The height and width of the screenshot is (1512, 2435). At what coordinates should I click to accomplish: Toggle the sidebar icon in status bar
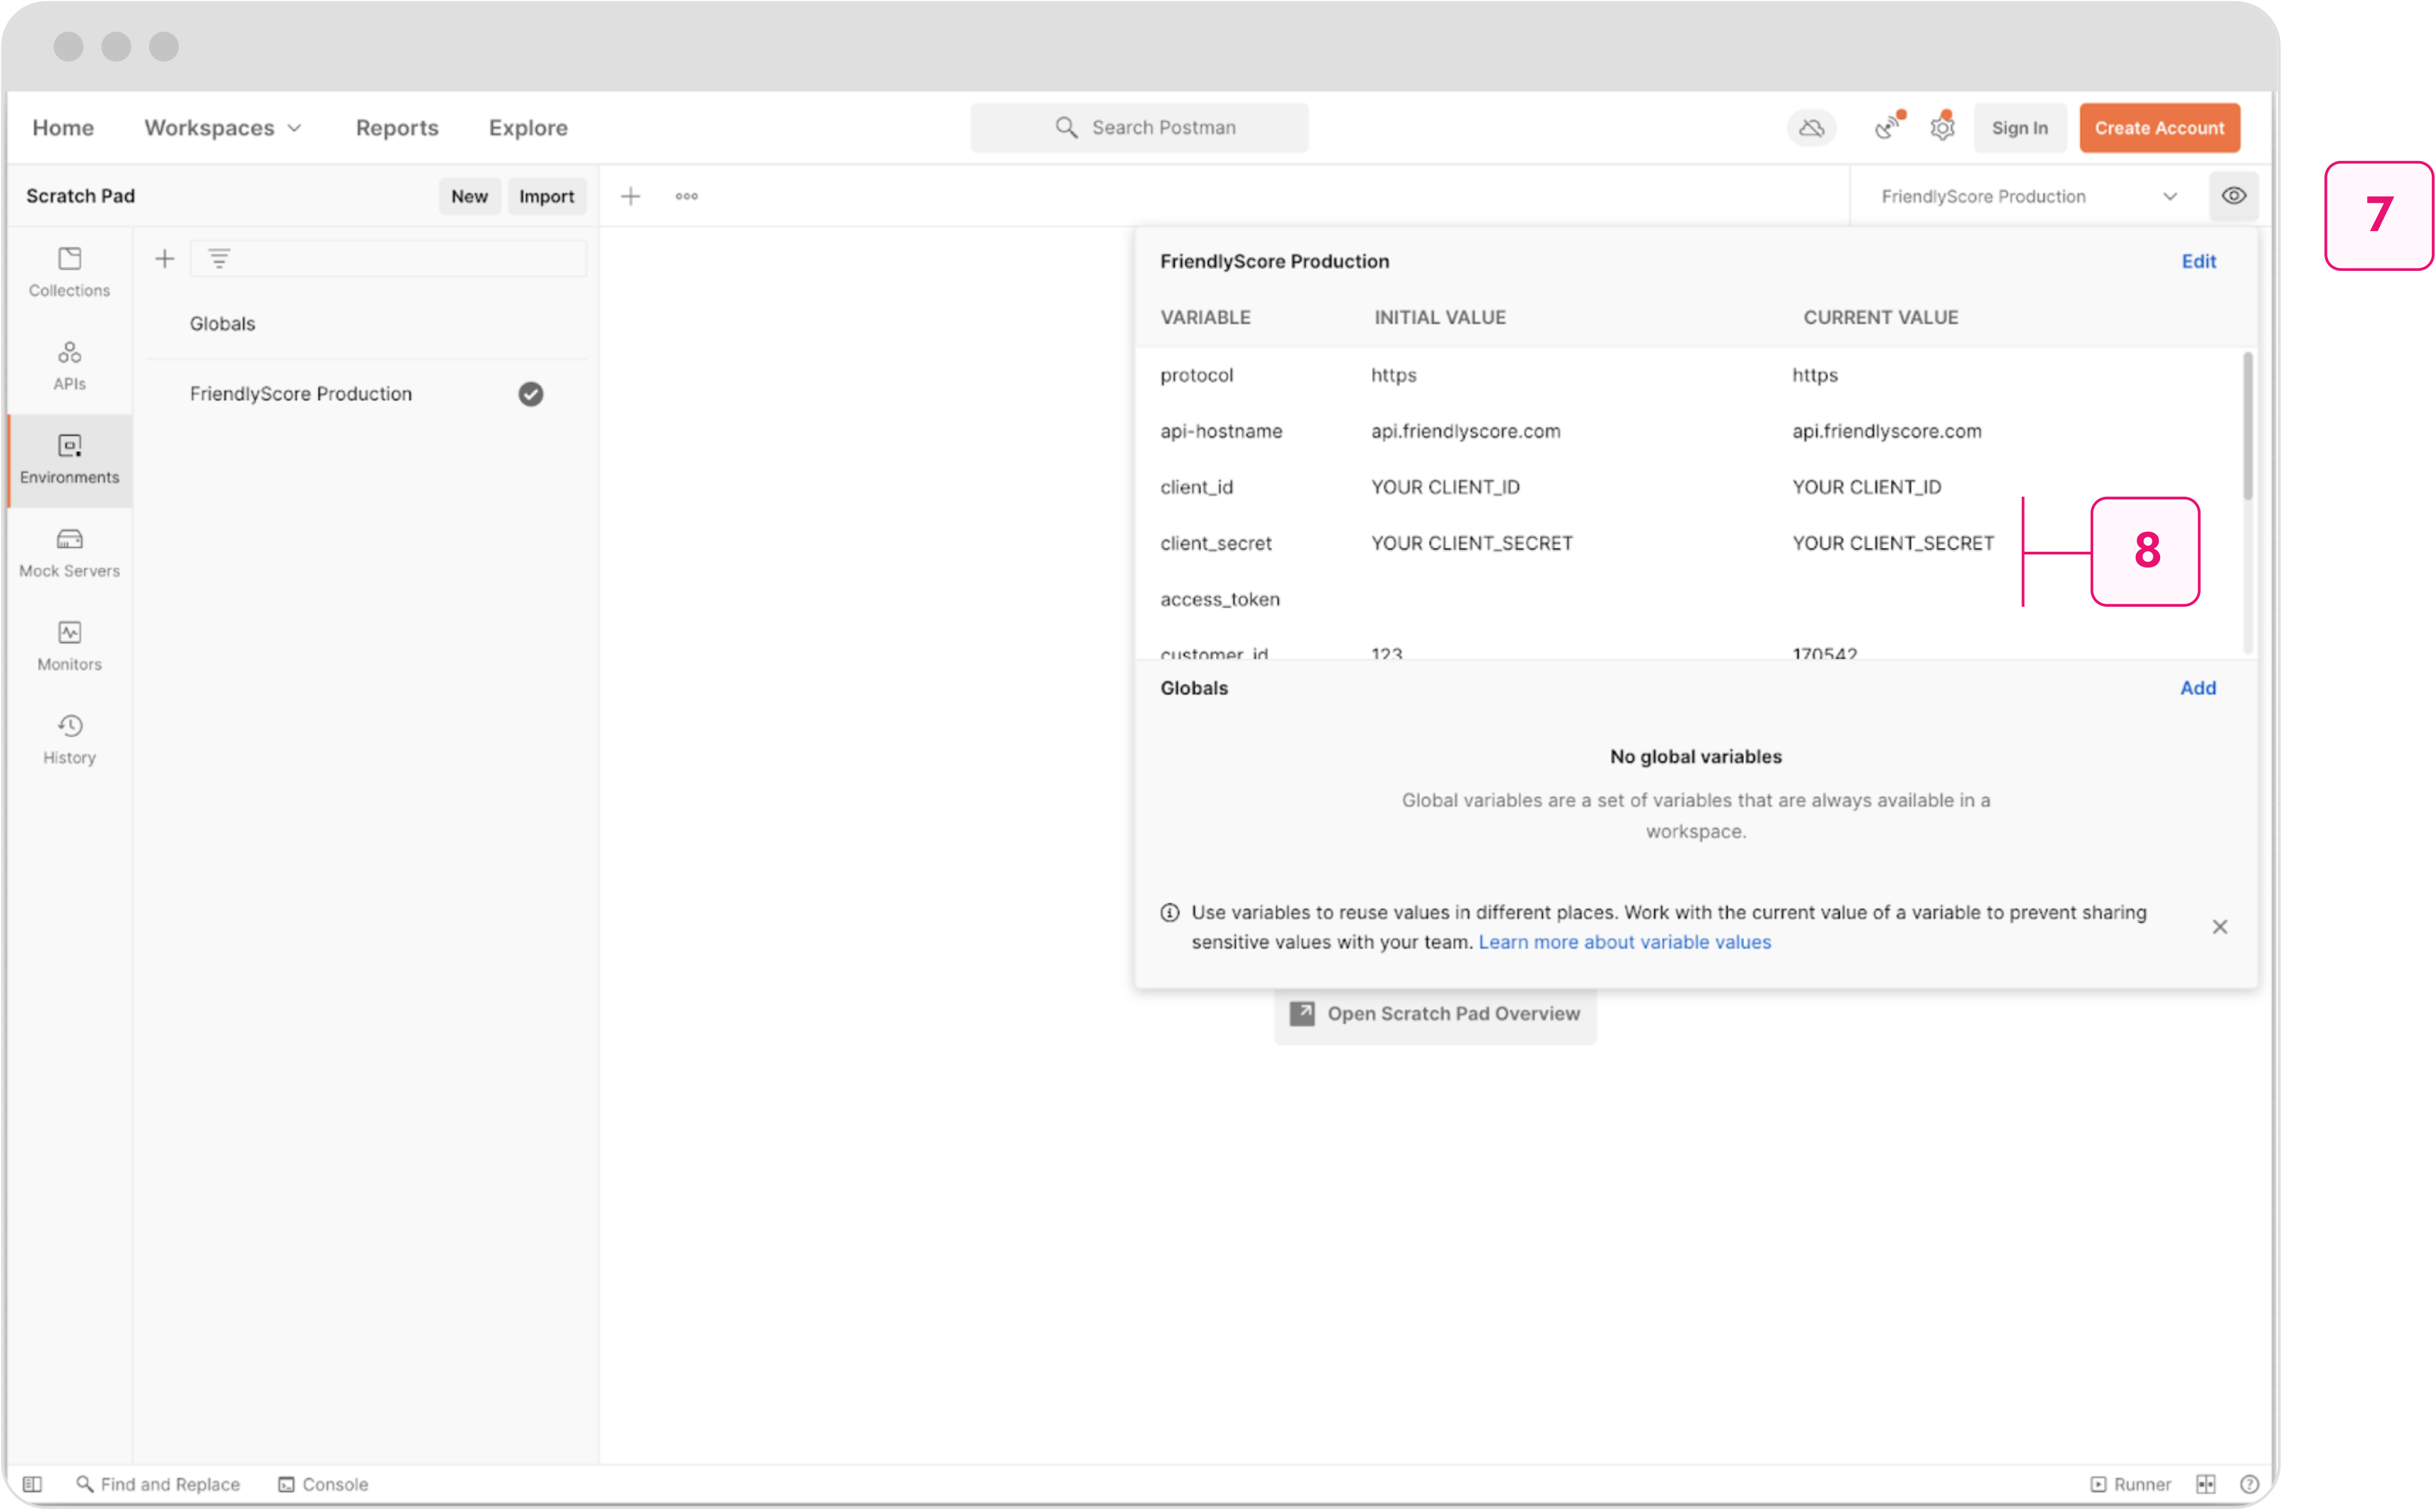tap(32, 1484)
